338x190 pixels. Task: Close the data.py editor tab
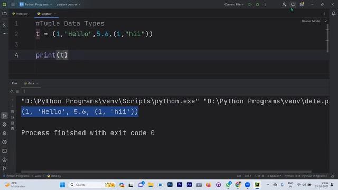point(55,14)
